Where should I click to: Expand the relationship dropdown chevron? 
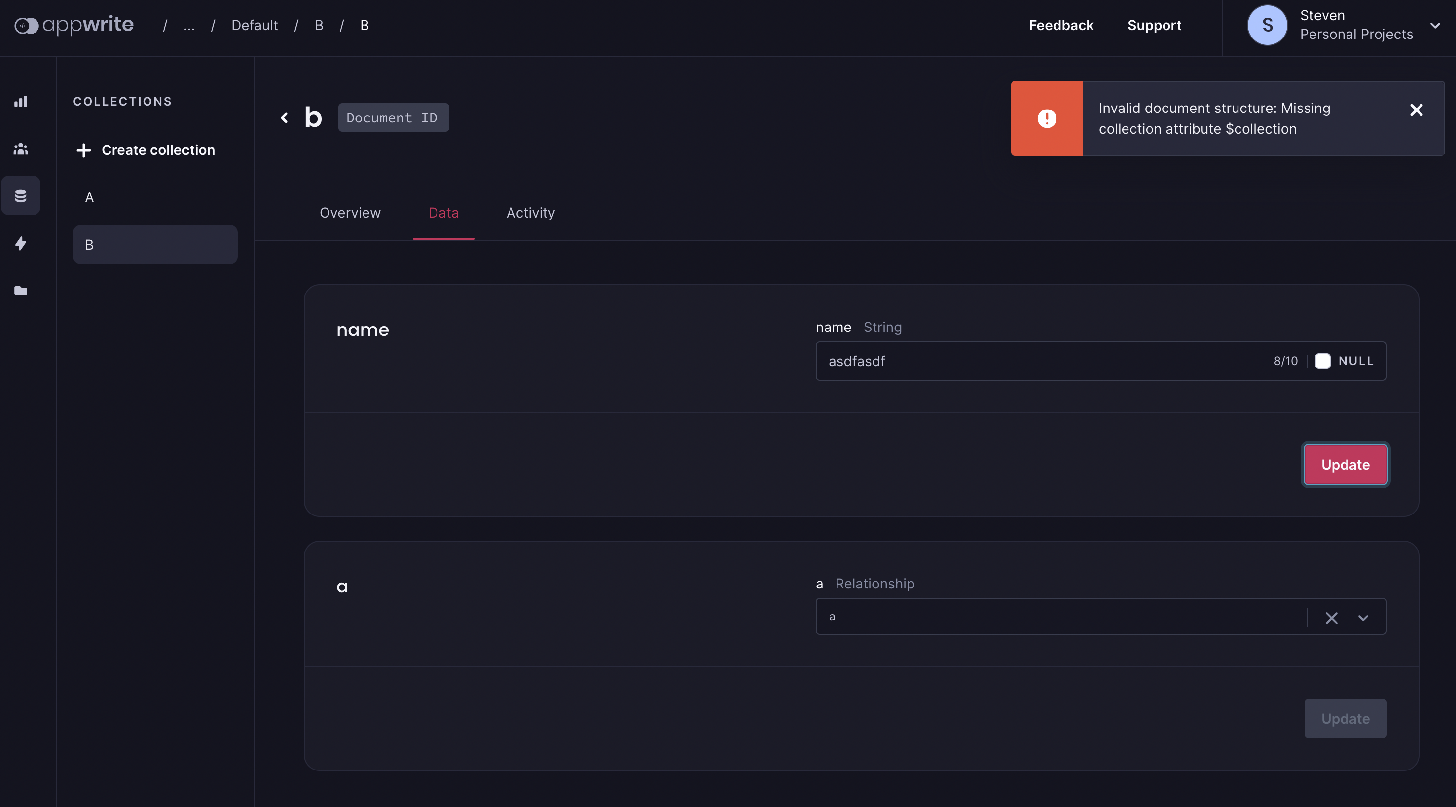point(1363,617)
